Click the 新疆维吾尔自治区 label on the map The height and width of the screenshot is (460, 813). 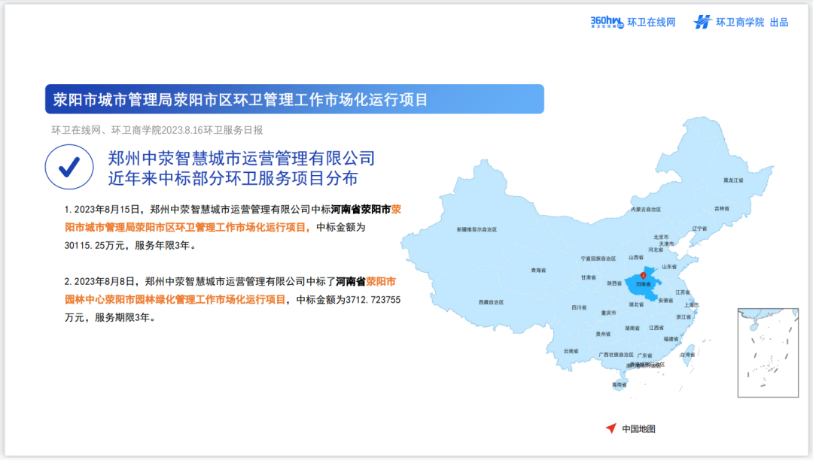point(477,229)
